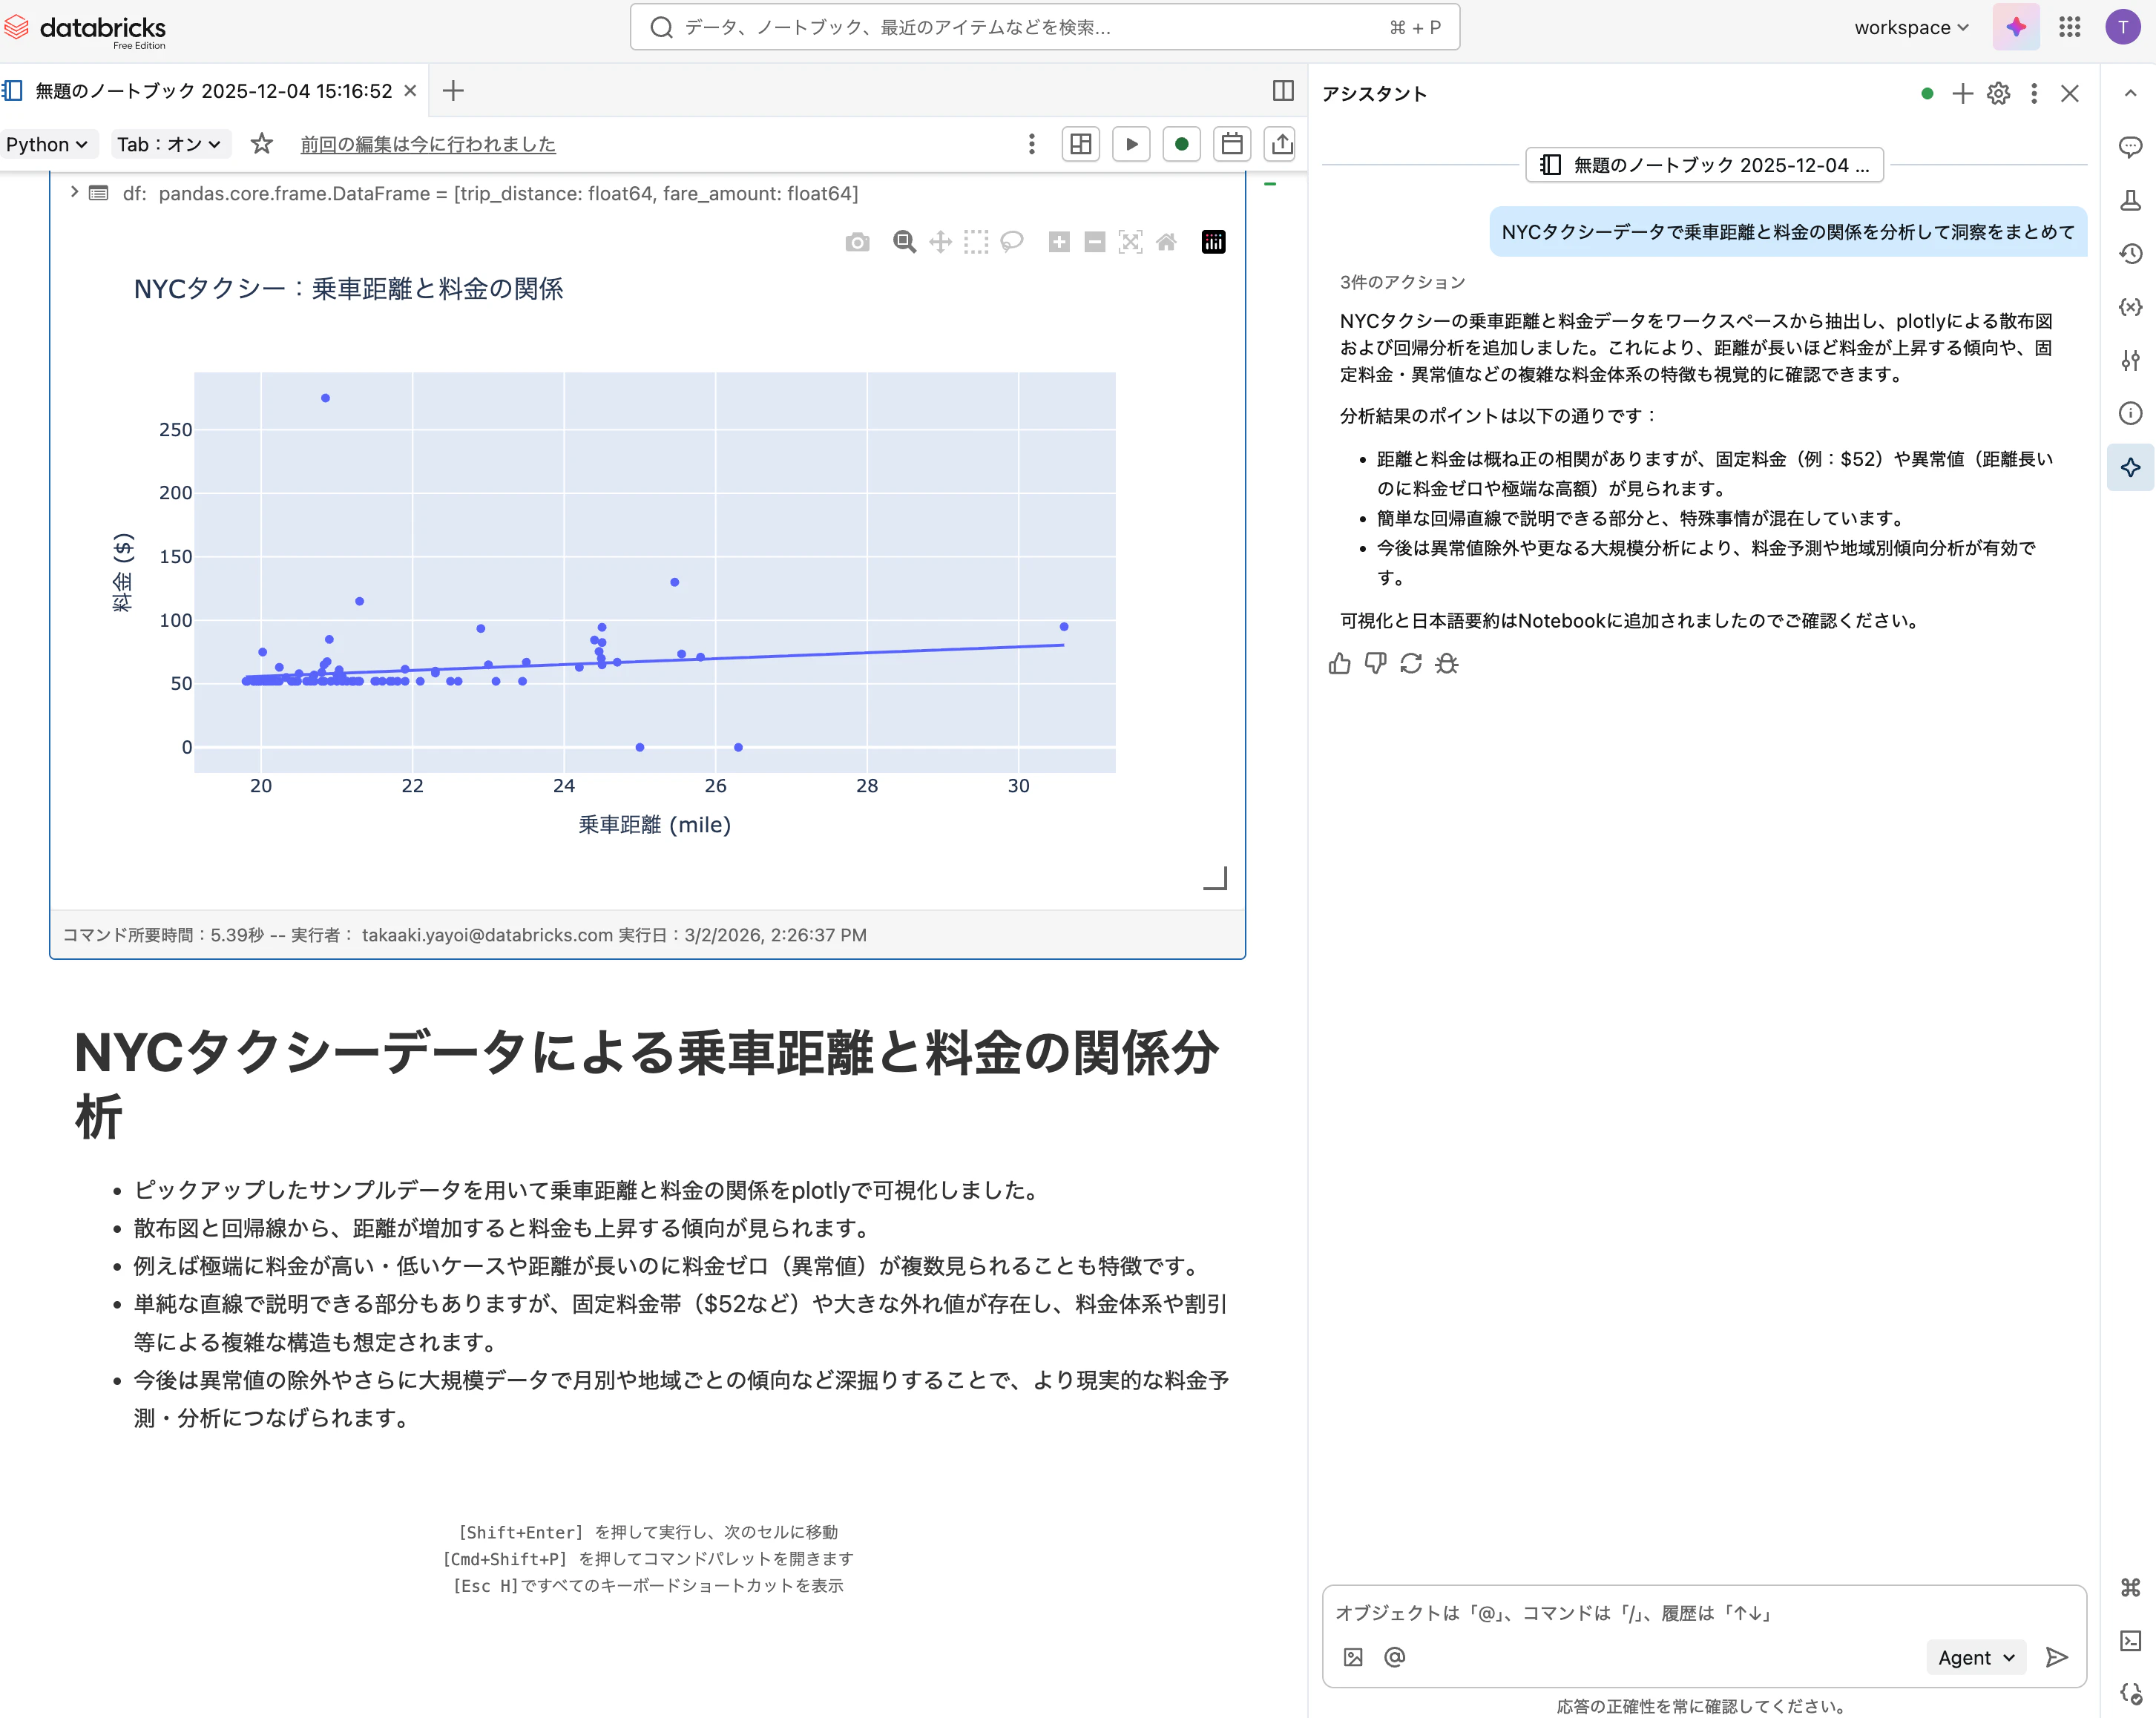Open the Plotly logo link in plot toolbar

[x=1213, y=242]
